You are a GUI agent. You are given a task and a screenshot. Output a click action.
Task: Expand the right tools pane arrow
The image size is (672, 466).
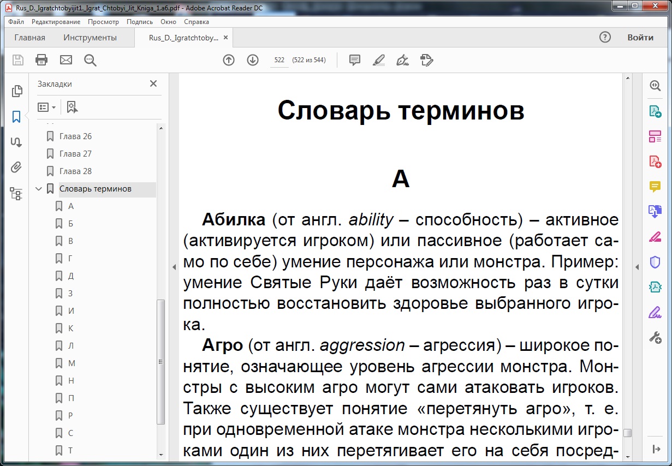click(x=656, y=449)
